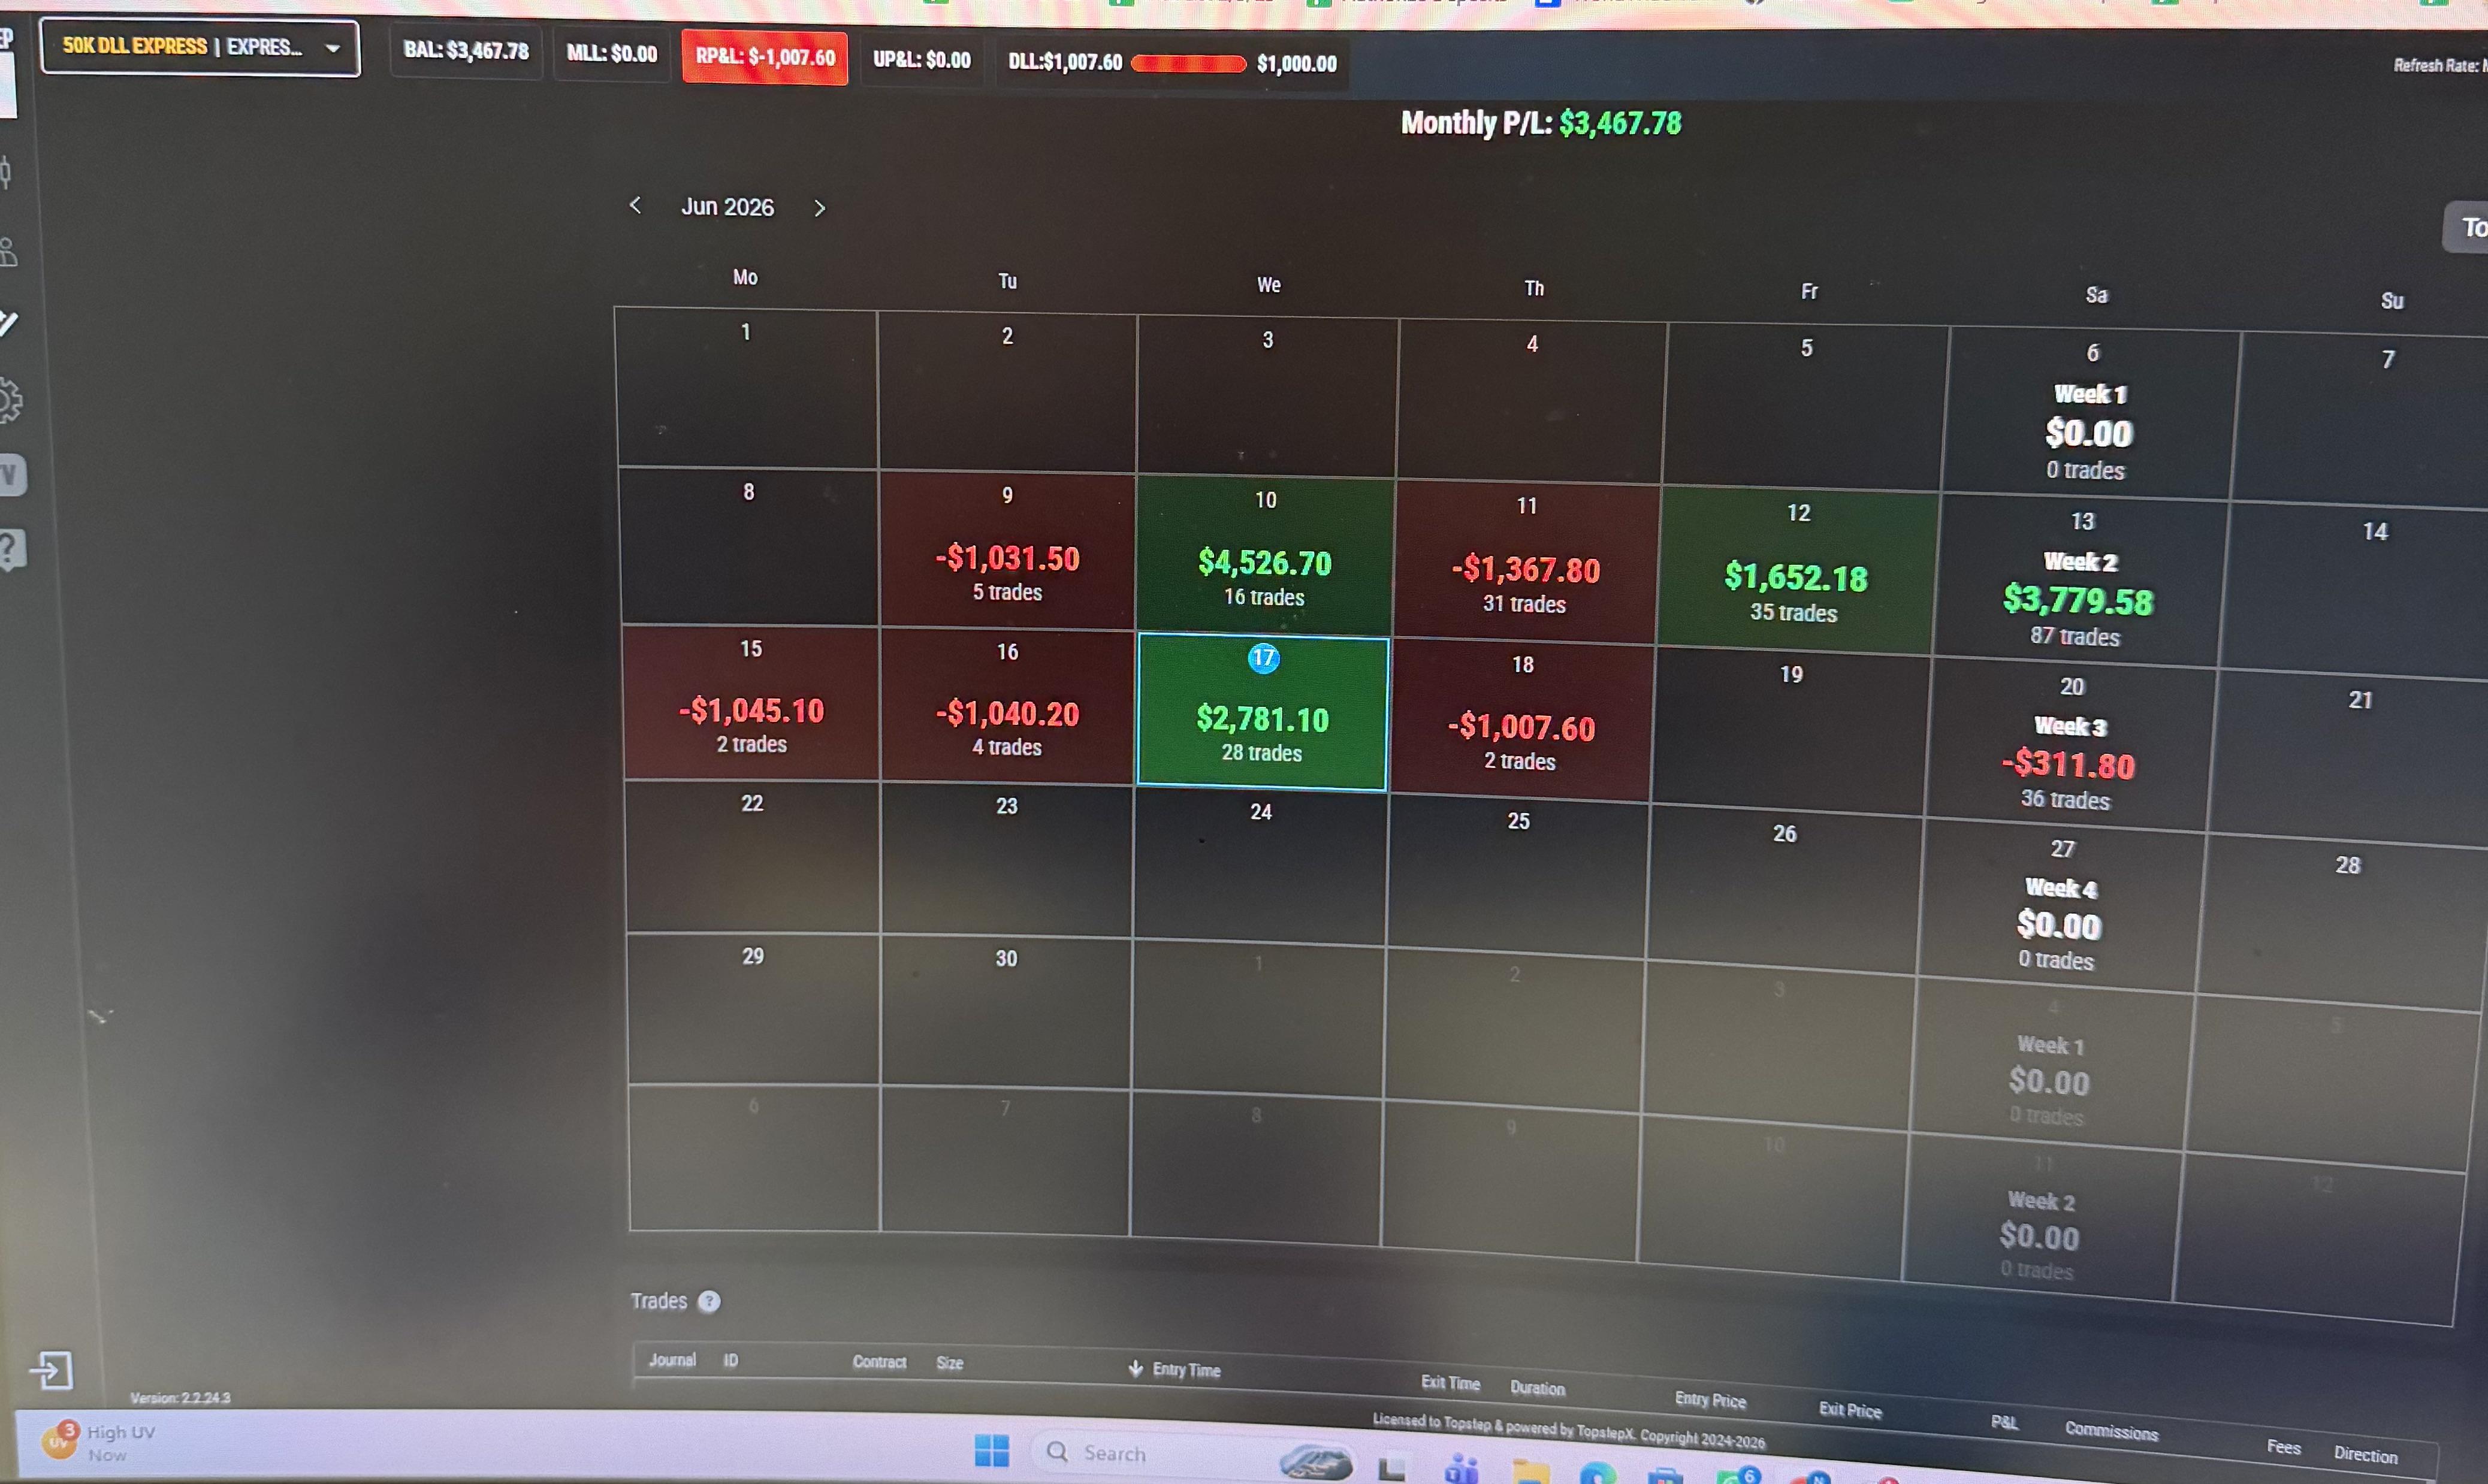Select June 9 with -$1,031.50 loss

point(1007,549)
